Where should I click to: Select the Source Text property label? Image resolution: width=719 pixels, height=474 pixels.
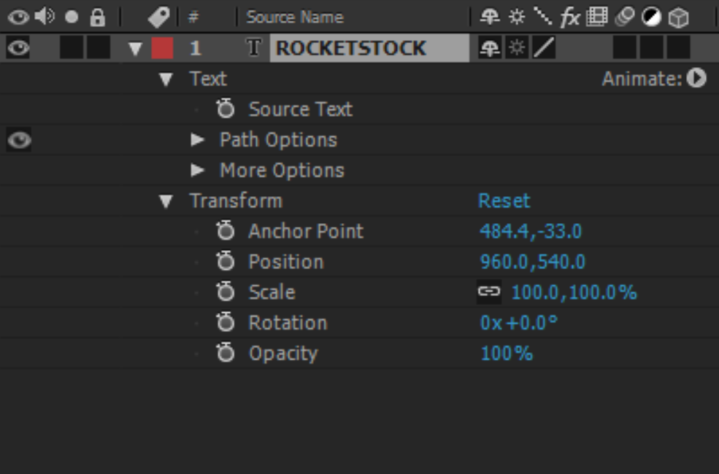pos(300,109)
